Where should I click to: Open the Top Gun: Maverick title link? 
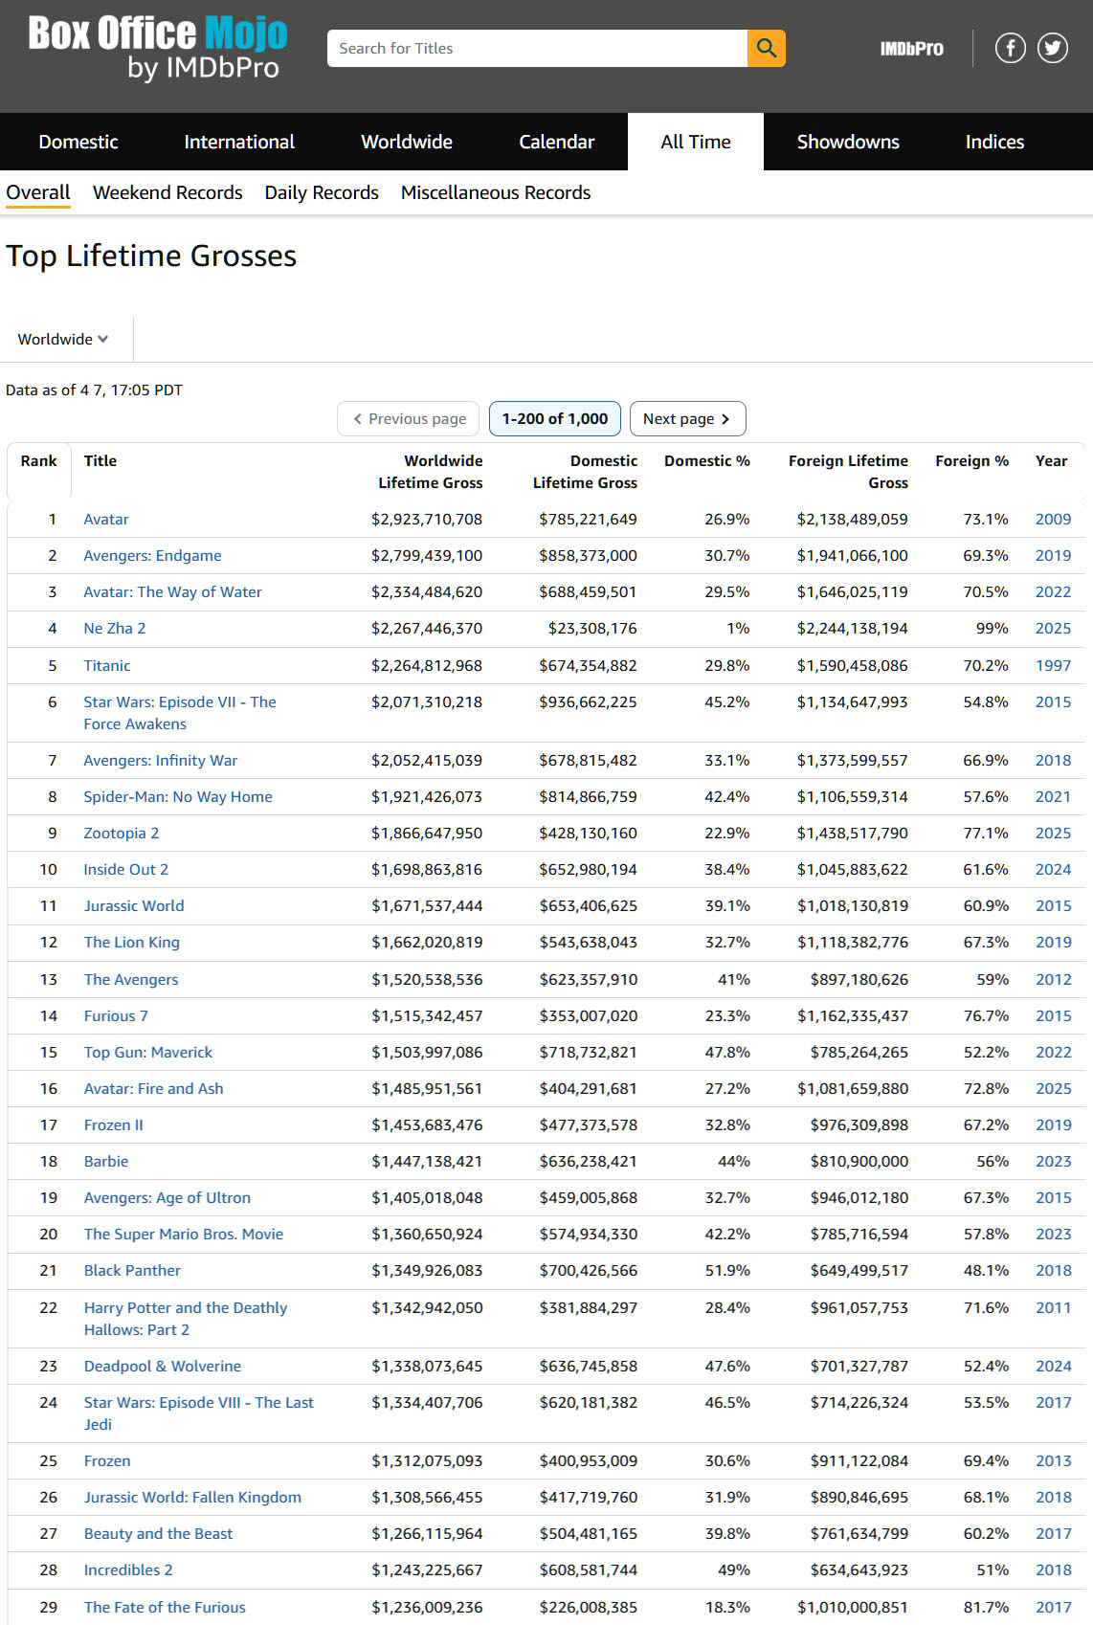click(148, 1052)
